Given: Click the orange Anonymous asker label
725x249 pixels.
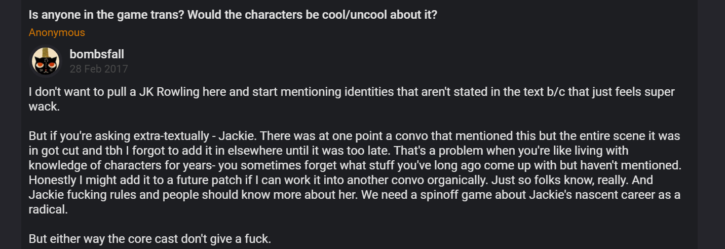Looking at the screenshot, I should (x=57, y=32).
